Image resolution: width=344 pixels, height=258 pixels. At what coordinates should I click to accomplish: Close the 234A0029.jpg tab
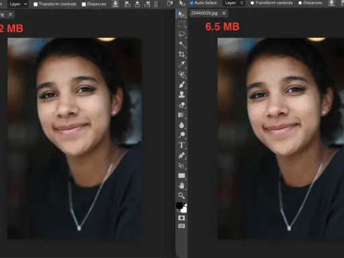click(x=224, y=13)
